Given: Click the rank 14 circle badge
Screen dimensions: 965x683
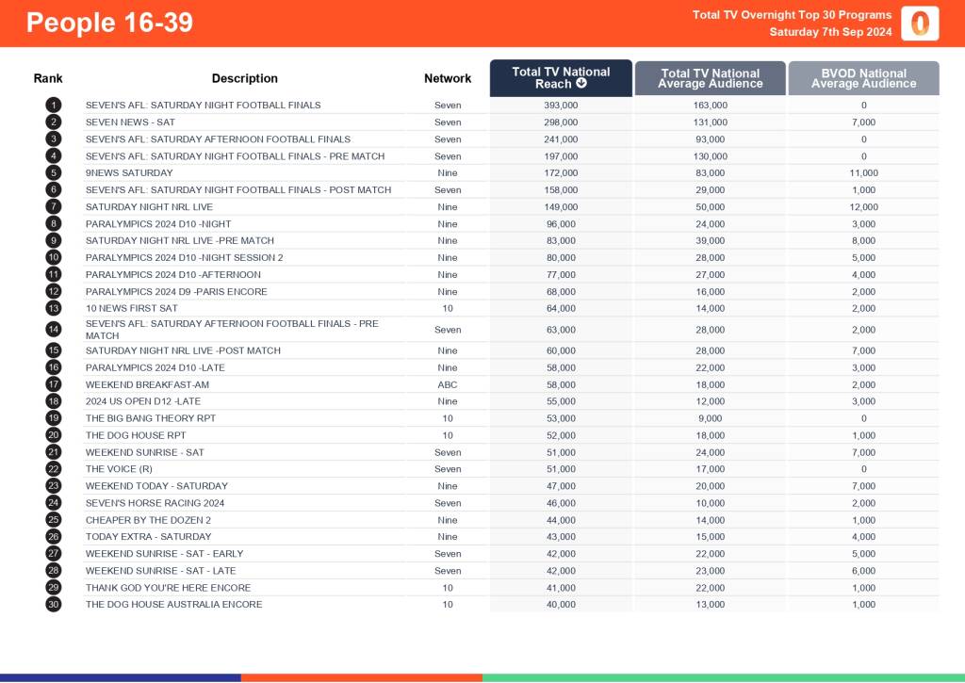Looking at the screenshot, I should tap(54, 329).
